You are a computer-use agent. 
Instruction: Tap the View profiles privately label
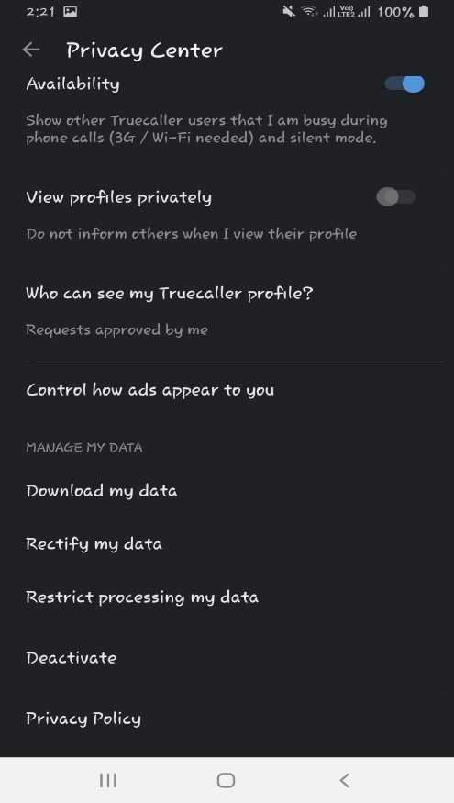[118, 197]
